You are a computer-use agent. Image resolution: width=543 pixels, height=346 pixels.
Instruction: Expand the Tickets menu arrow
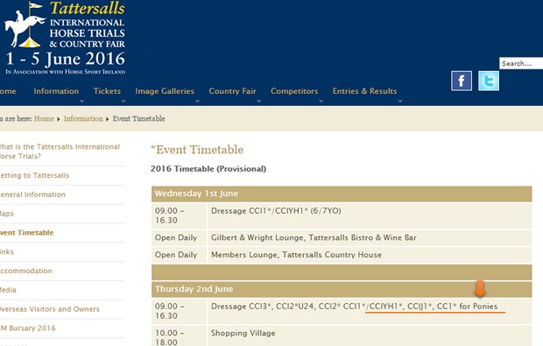pyautogui.click(x=123, y=101)
